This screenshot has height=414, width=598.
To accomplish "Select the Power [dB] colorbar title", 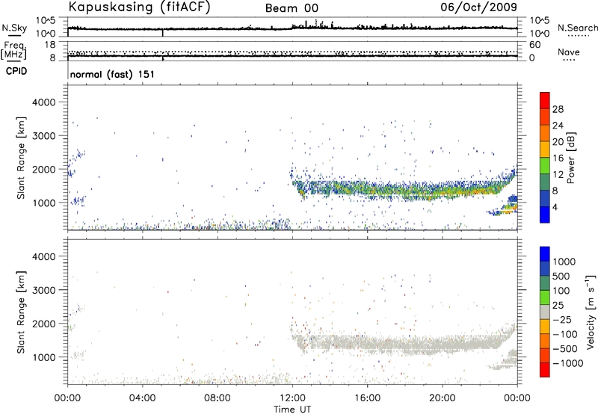I will (x=571, y=158).
